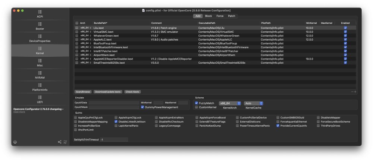Enable the AppleCpuPmCfgLock quirk

tap(75, 117)
